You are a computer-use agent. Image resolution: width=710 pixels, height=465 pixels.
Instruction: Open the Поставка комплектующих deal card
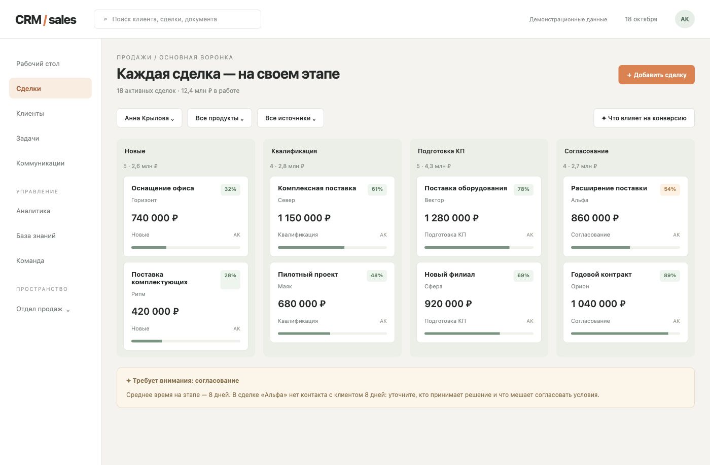click(186, 306)
